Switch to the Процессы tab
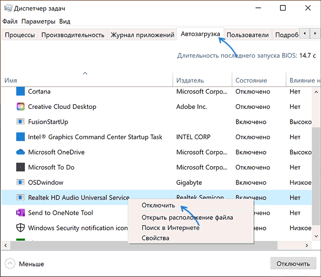The height and width of the screenshot is (277, 321). click(20, 35)
